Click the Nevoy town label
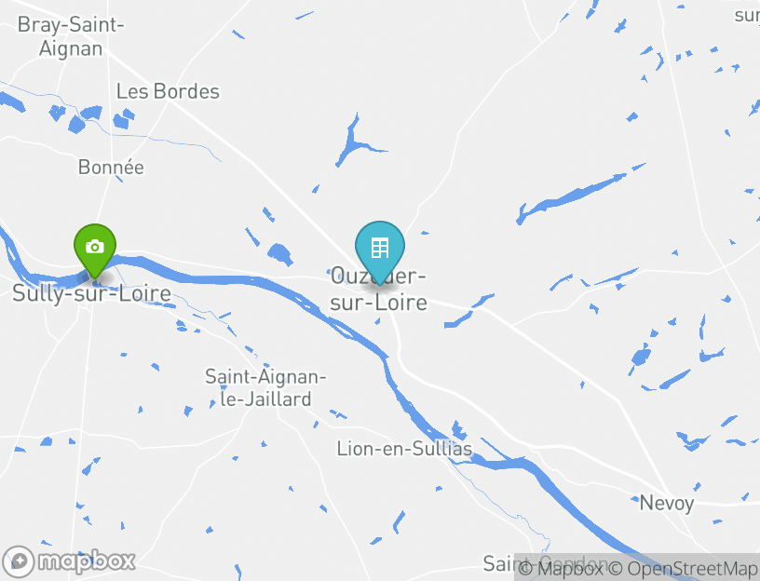 [667, 503]
